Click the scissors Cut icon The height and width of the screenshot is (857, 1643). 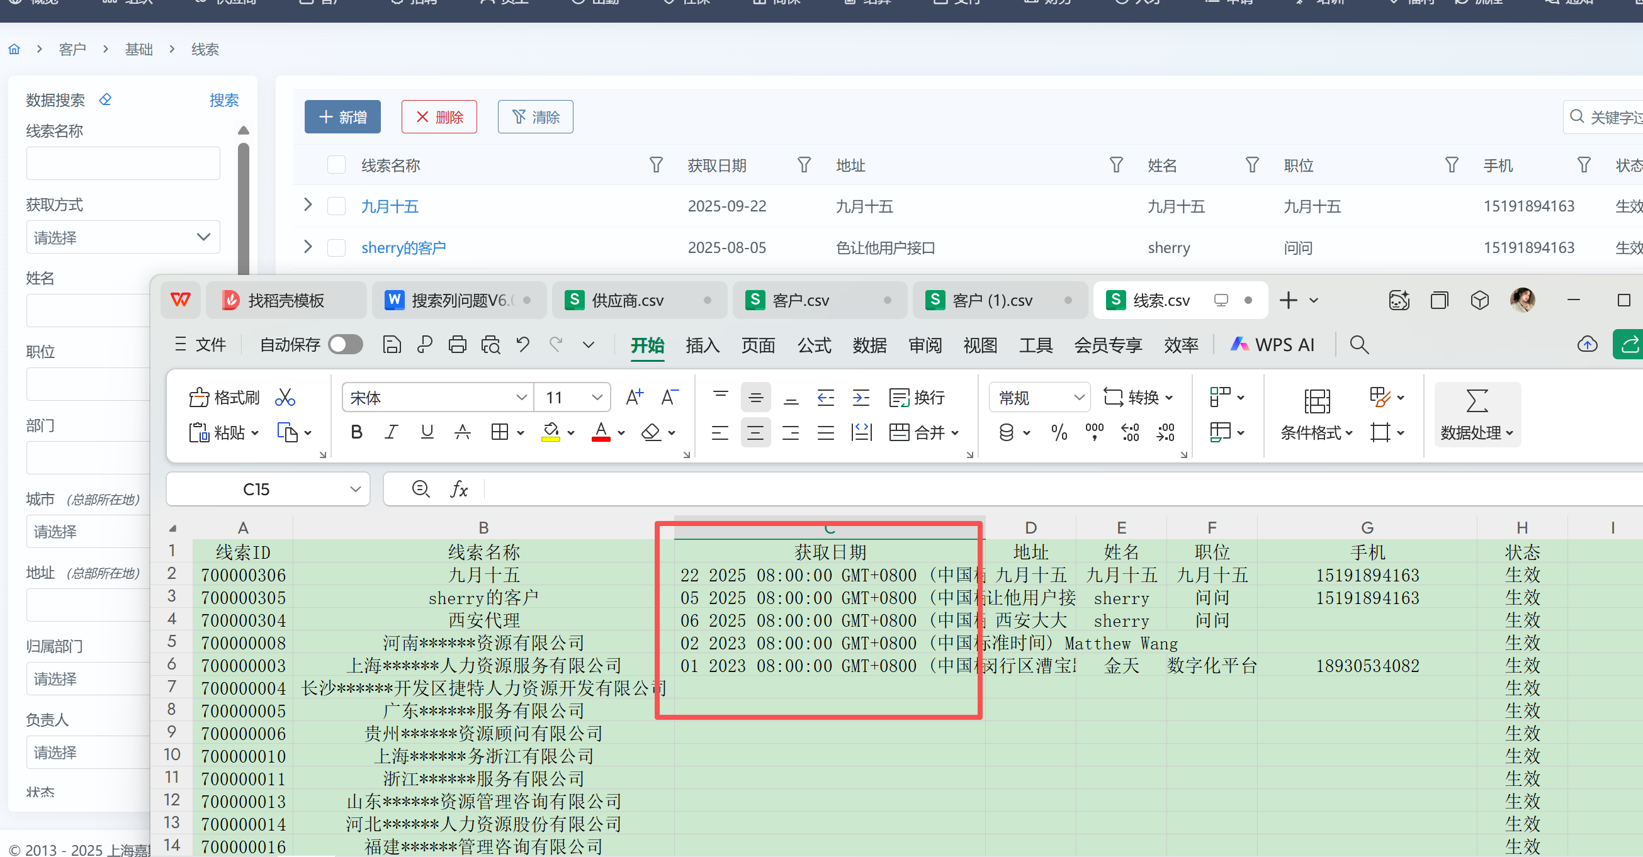tap(285, 397)
